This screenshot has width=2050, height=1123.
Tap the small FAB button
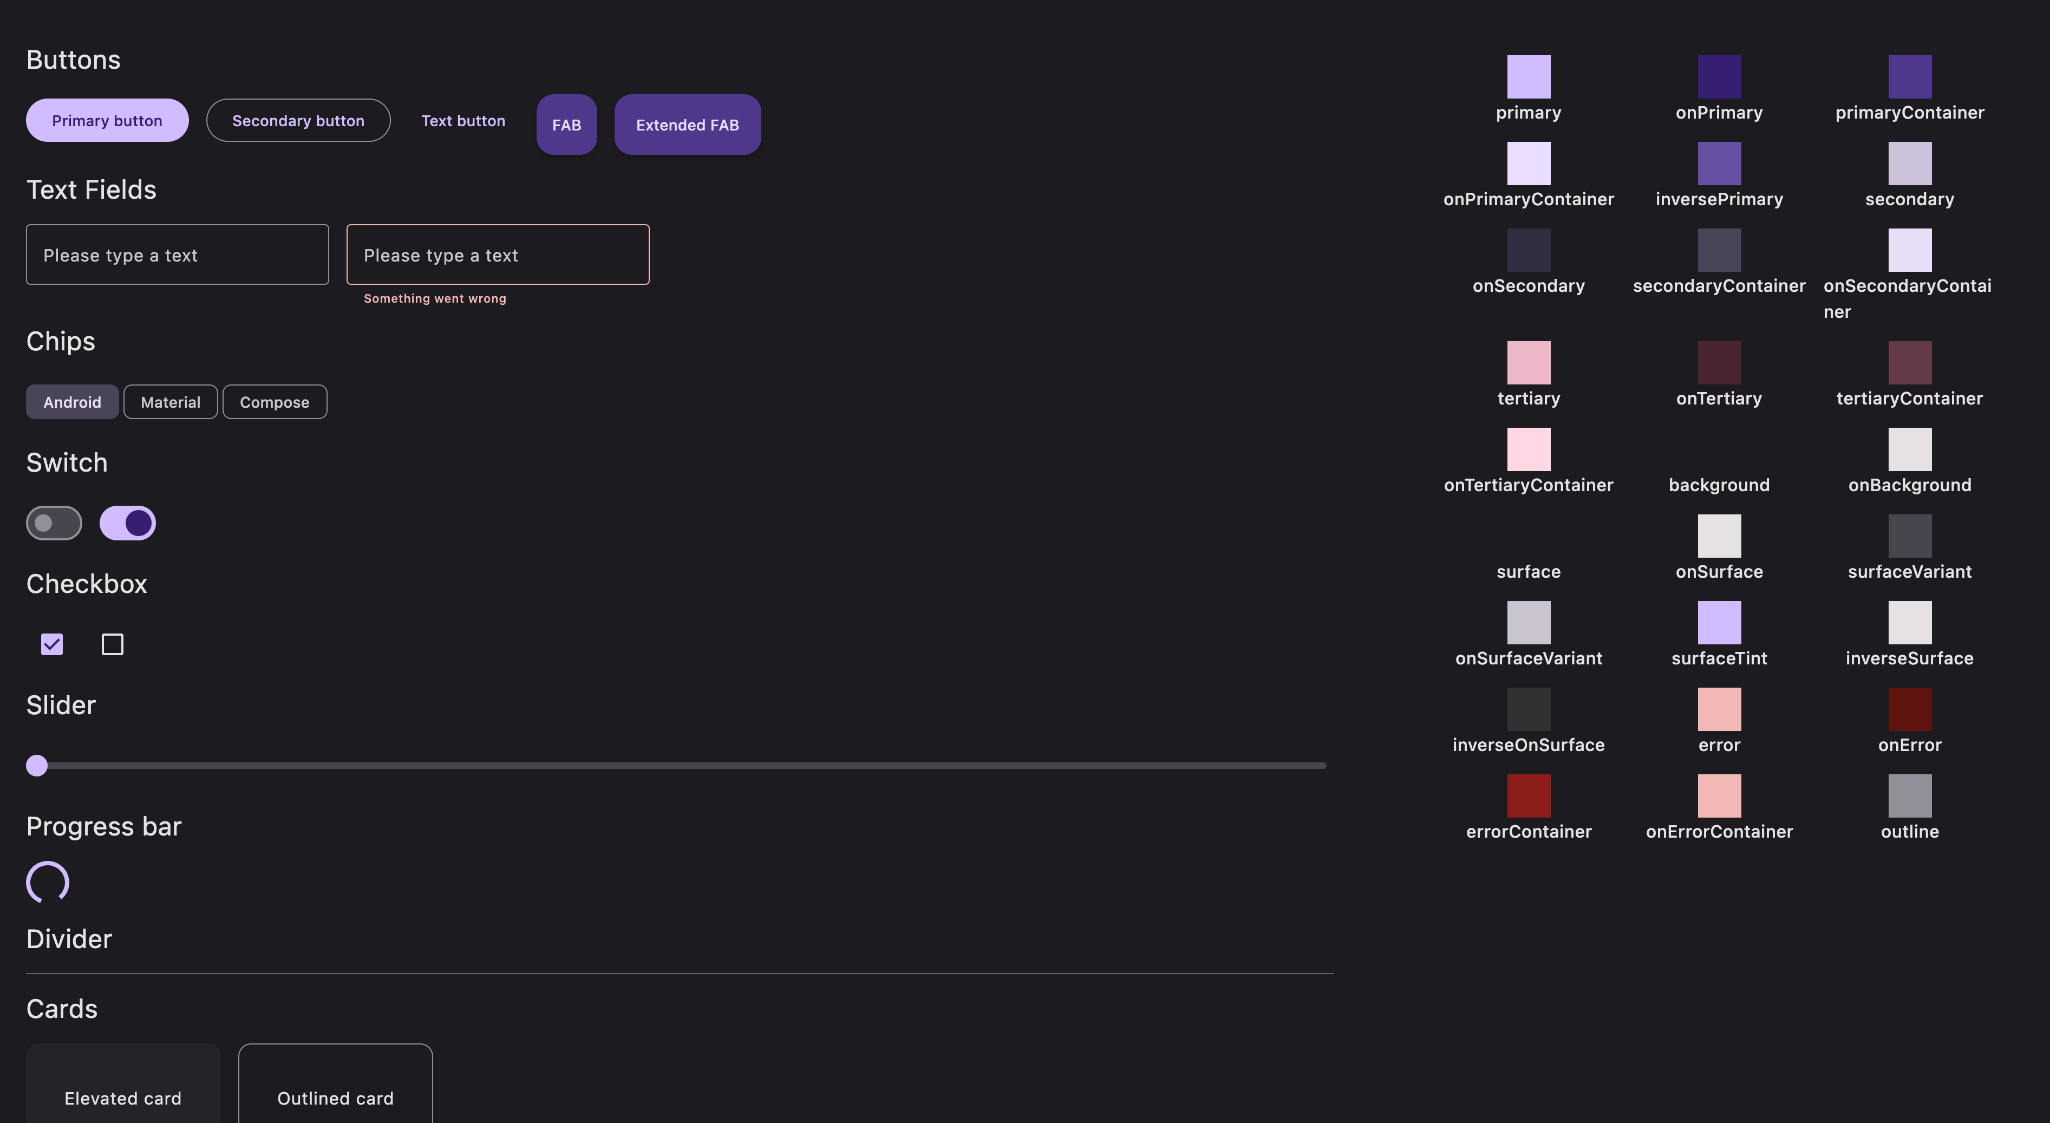[566, 124]
